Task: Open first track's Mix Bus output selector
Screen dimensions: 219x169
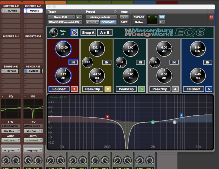Action: 9,131
